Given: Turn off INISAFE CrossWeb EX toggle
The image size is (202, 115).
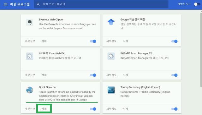Looking at the screenshot, I should [x=93, y=75].
